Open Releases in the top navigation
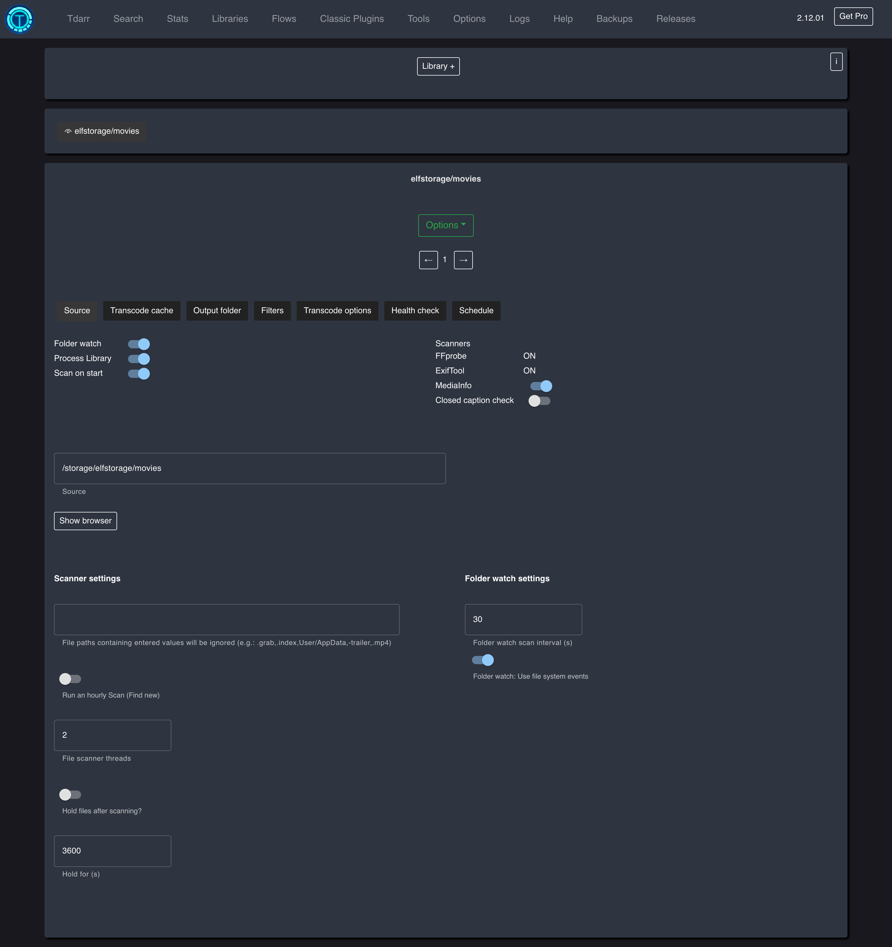This screenshot has width=892, height=947. coord(676,19)
